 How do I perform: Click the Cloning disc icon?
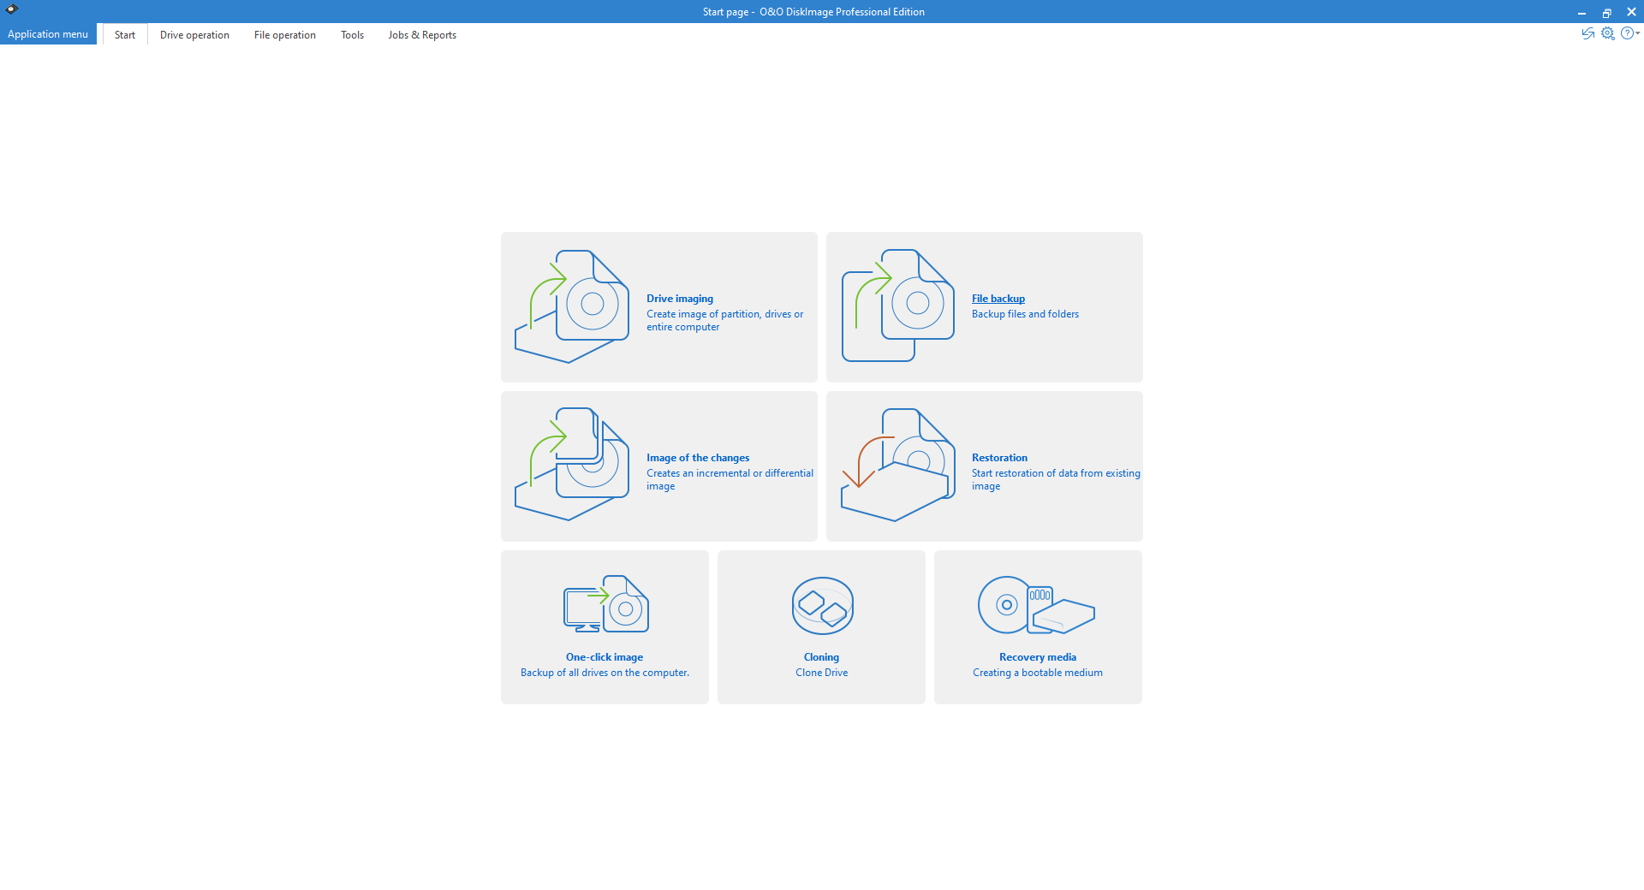click(822, 605)
